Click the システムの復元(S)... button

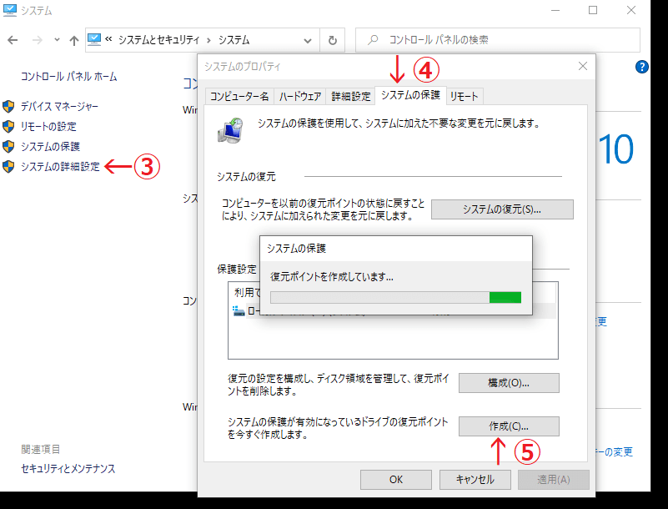(502, 209)
